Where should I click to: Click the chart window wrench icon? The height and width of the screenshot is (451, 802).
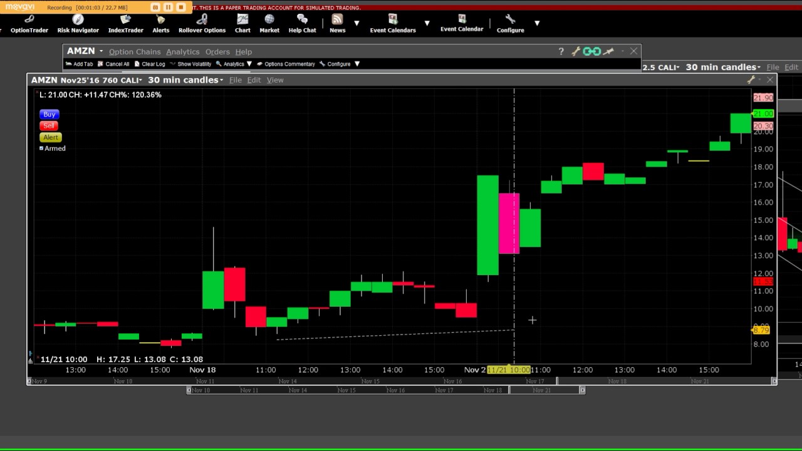point(751,80)
